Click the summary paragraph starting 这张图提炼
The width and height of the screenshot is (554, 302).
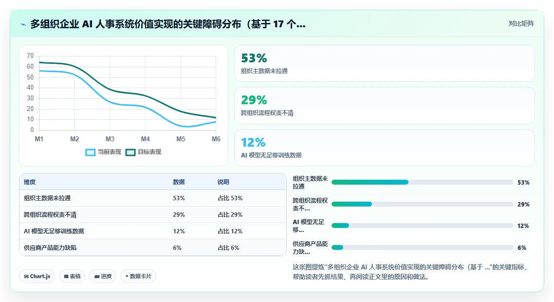410,272
